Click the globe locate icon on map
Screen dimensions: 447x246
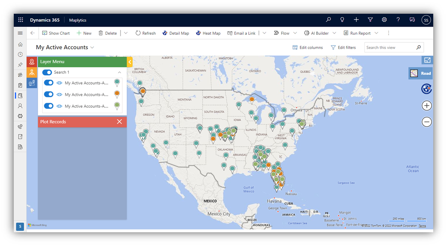pyautogui.click(x=426, y=89)
